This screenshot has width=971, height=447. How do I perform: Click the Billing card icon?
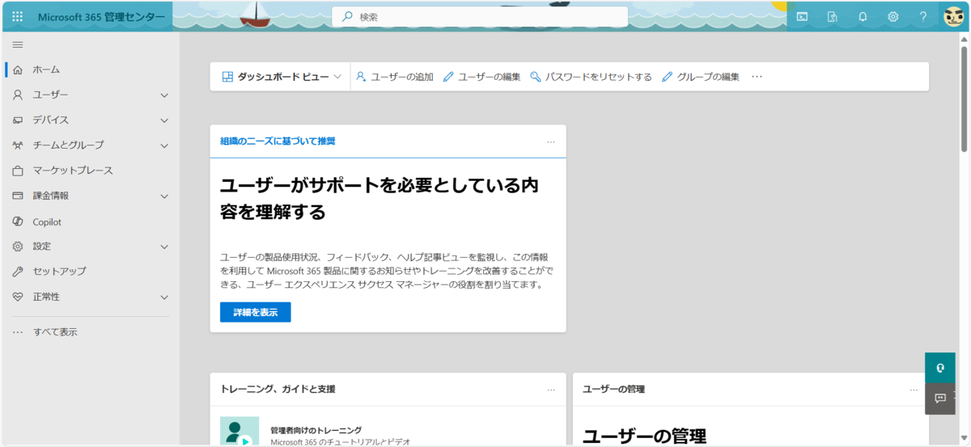18,196
